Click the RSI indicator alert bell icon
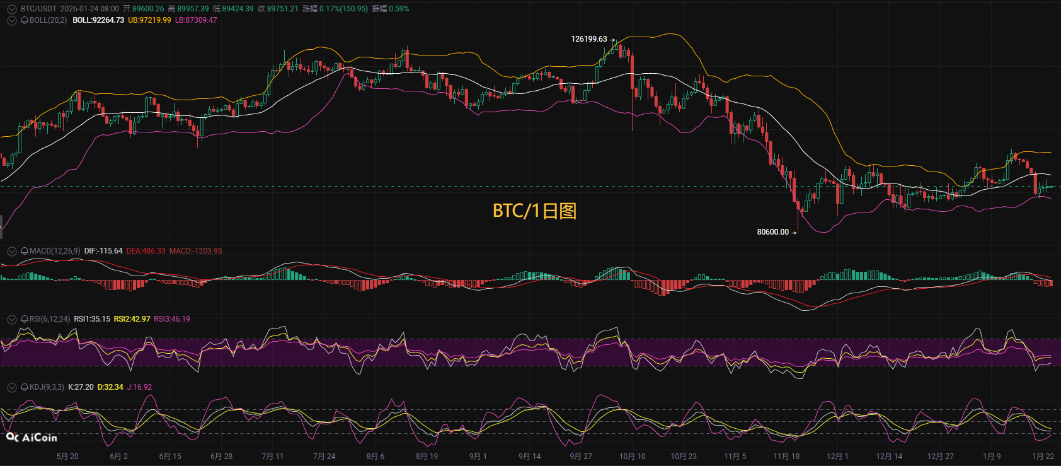Image resolution: width=1061 pixels, height=466 pixels. click(x=25, y=319)
